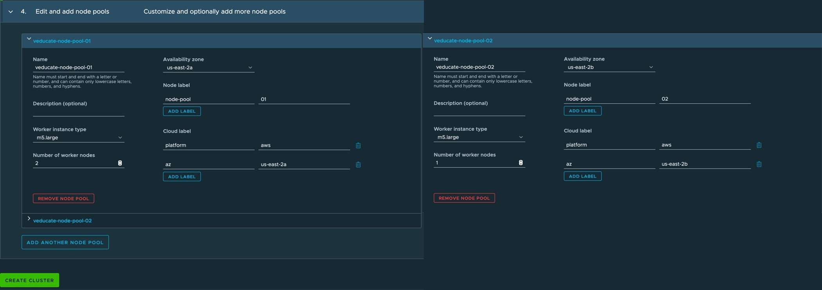The height and width of the screenshot is (290, 822).
Task: Collapse the veducate-node-pool-02 panel chevron
Action: [430, 38]
